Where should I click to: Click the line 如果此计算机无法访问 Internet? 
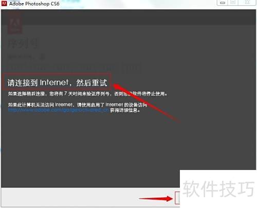(78, 105)
